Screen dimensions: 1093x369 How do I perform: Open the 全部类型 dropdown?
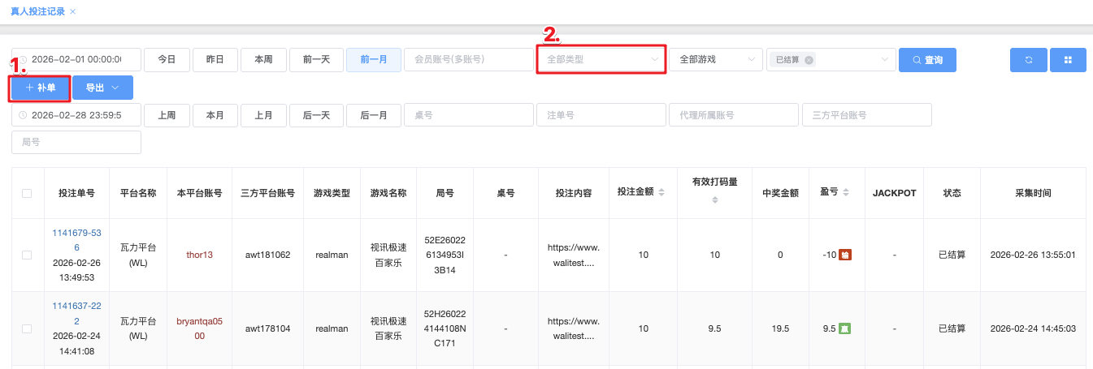[601, 60]
